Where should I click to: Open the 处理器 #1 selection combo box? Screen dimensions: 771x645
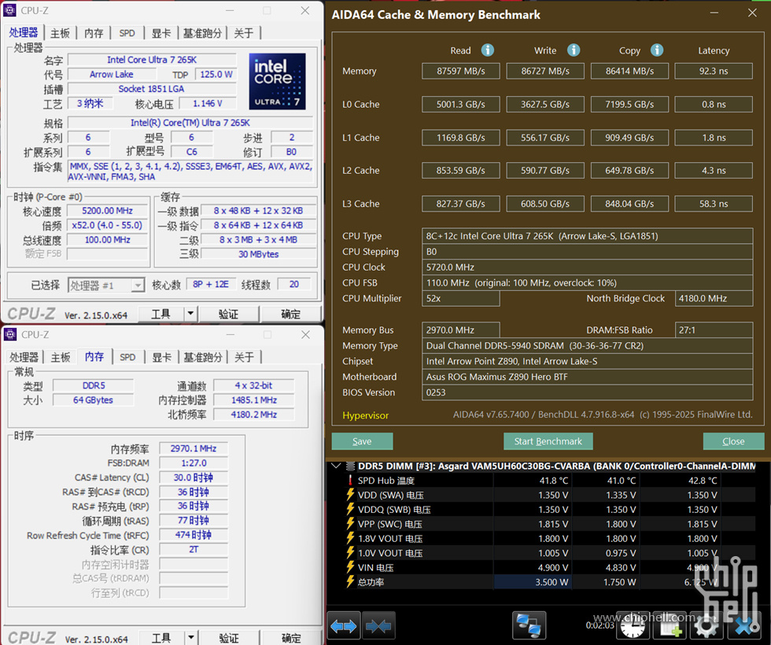click(105, 285)
